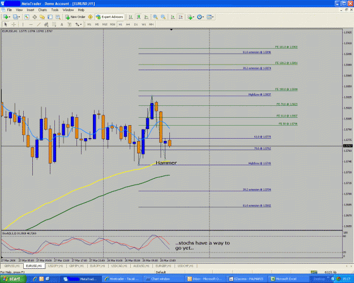Open the Templates dropdown
The image size is (354, 283).
tap(210, 17)
